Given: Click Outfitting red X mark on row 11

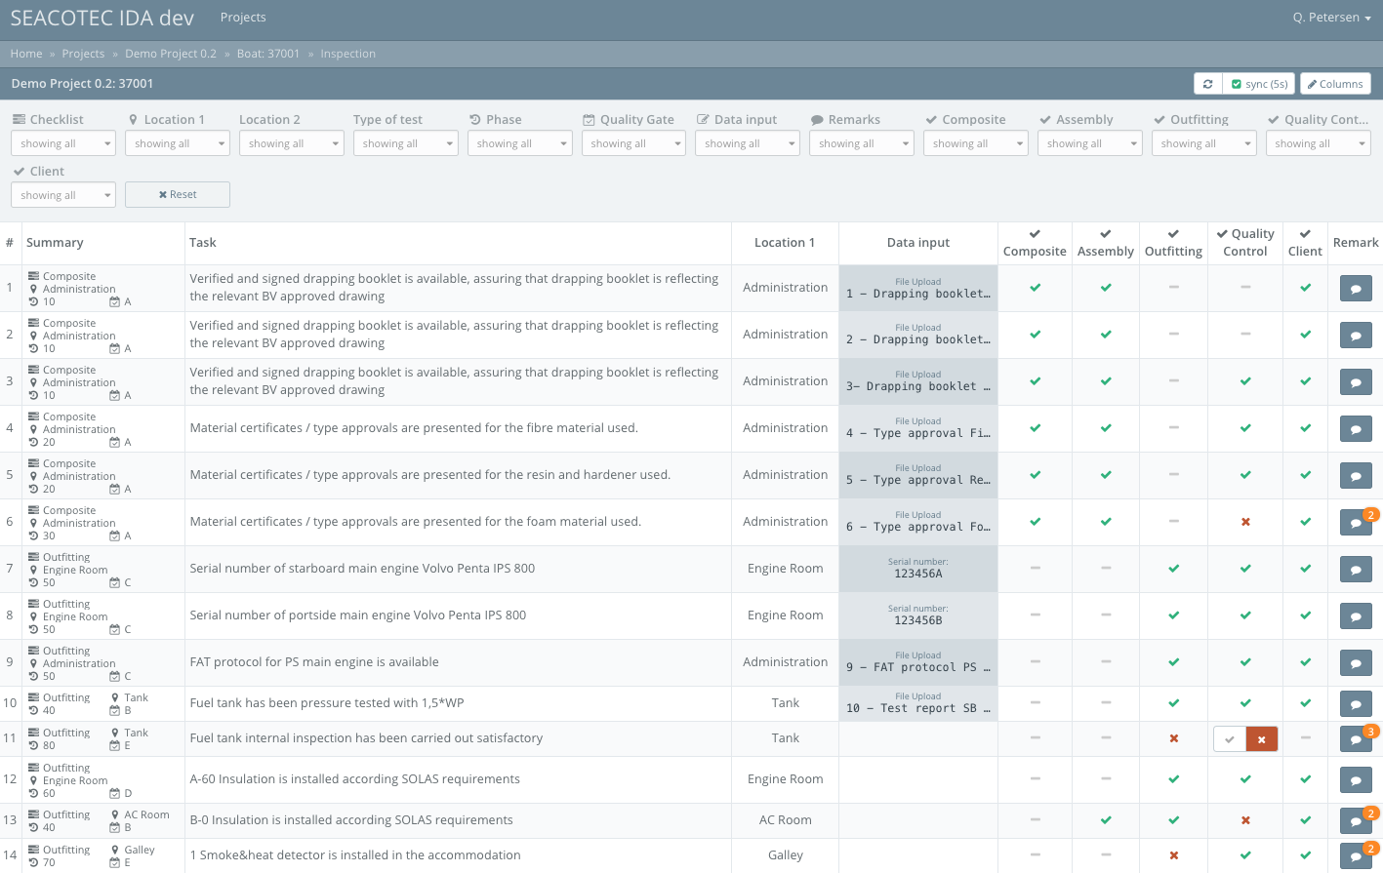Looking at the screenshot, I should 1174,738.
